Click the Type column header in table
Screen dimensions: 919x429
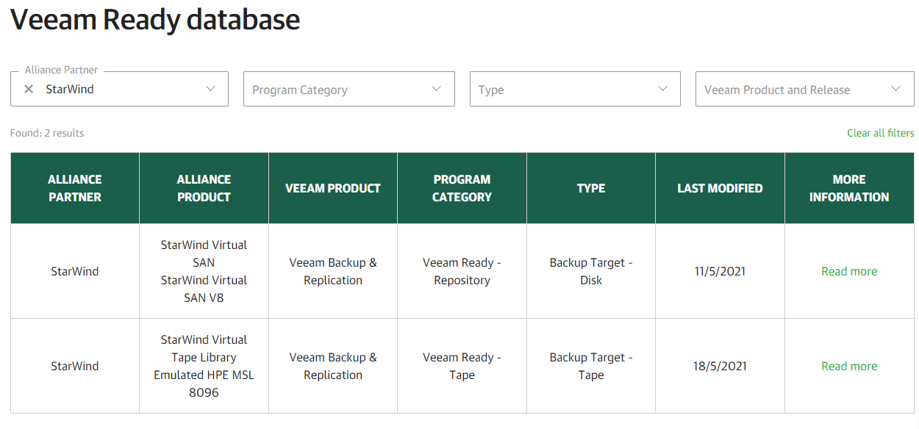(591, 188)
